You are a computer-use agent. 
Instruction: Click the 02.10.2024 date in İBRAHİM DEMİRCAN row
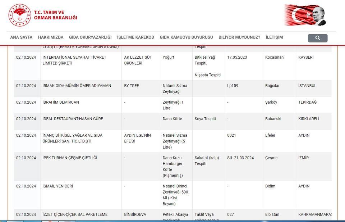tap(26, 102)
